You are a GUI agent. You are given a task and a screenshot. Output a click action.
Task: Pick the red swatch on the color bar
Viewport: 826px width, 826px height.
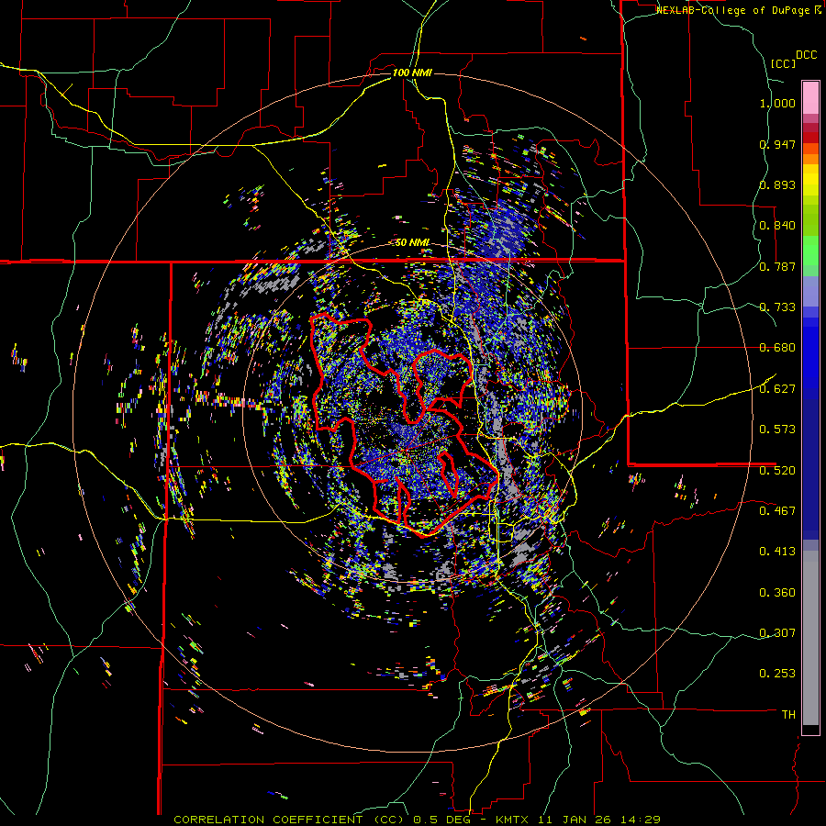click(810, 138)
